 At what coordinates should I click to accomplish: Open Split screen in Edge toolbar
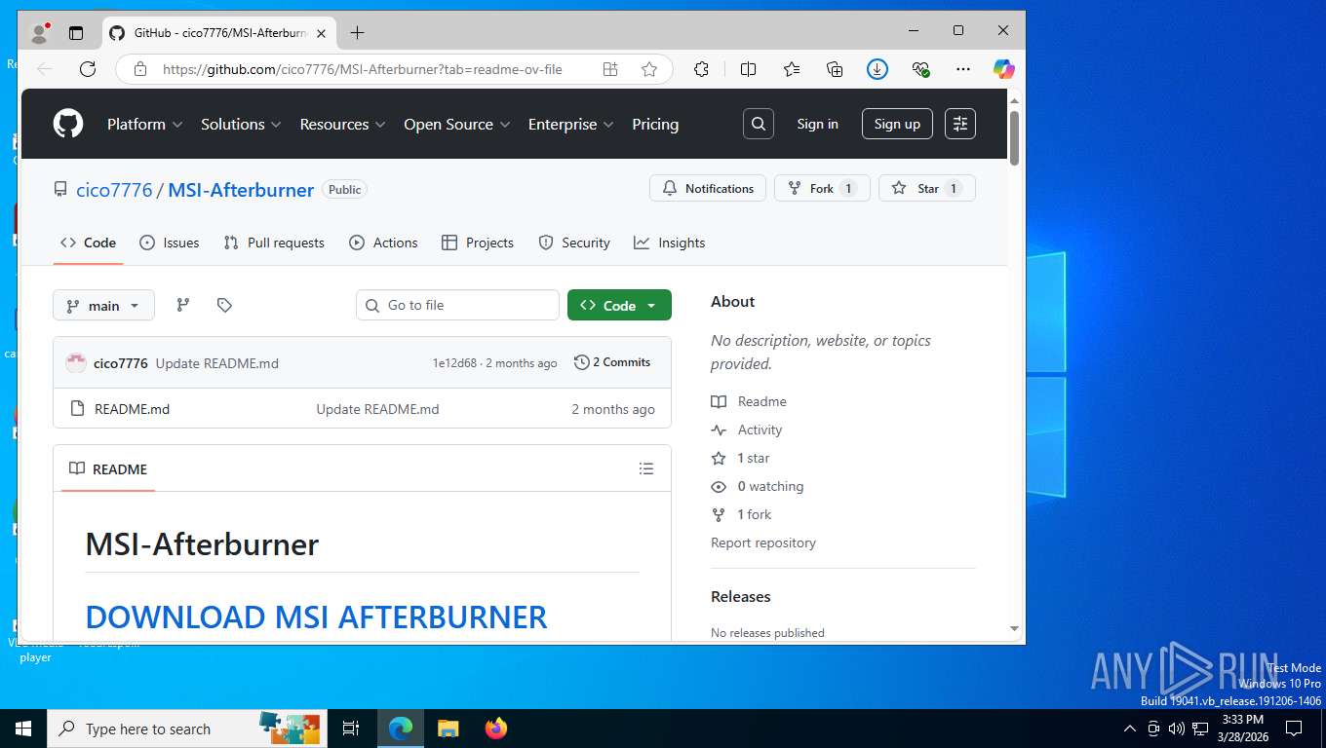point(748,69)
